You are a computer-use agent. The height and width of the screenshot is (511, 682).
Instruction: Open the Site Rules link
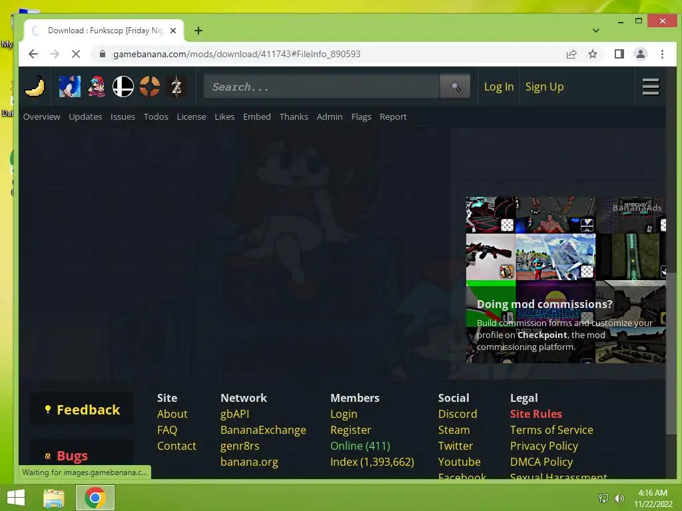[536, 414]
